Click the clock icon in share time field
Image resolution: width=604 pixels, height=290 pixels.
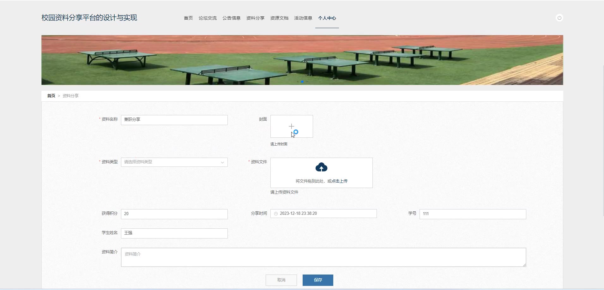276,214
